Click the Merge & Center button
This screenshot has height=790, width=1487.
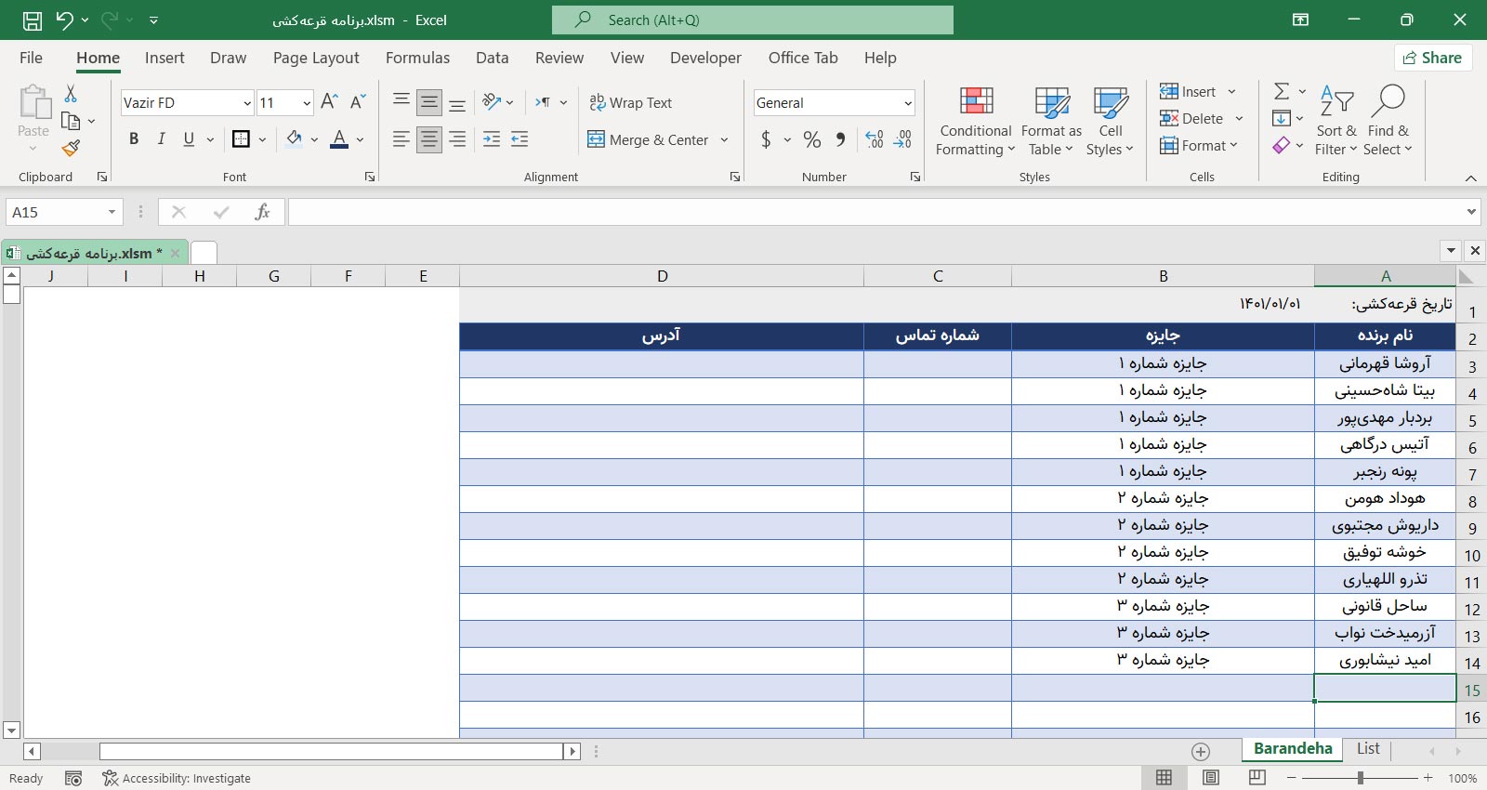[x=649, y=140]
